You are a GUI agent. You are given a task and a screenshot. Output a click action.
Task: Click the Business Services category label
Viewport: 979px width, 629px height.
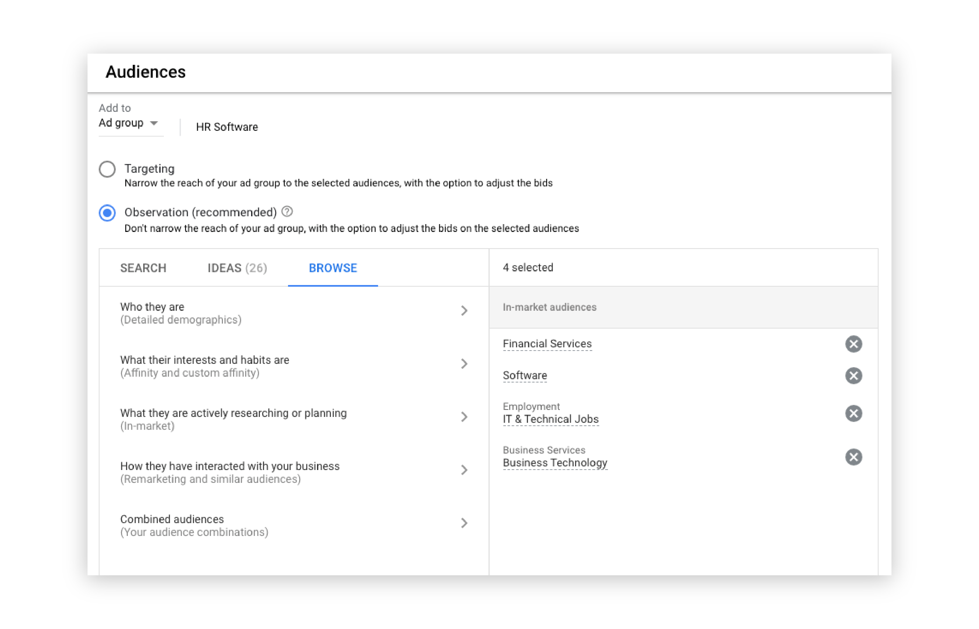tap(544, 450)
